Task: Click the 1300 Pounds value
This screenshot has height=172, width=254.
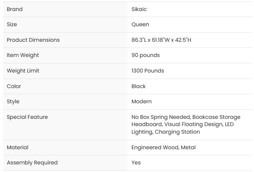Action: tap(148, 71)
